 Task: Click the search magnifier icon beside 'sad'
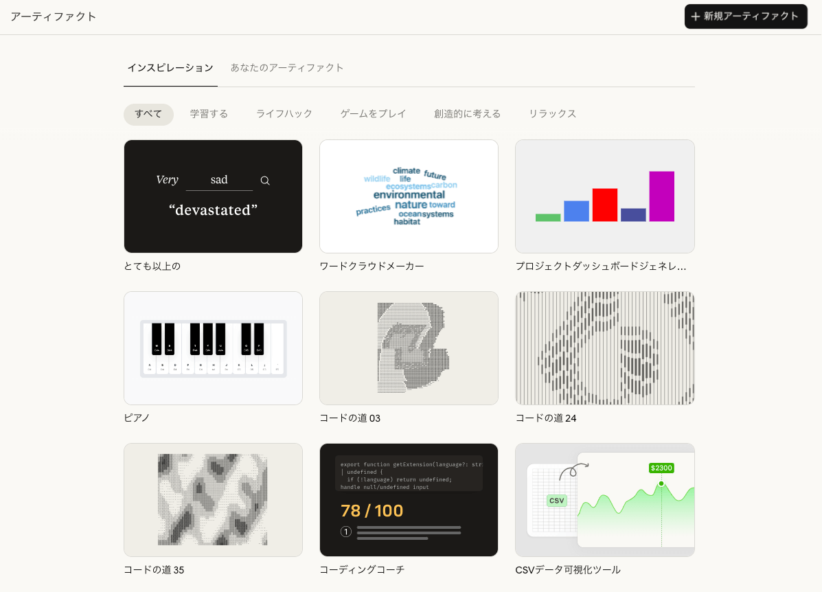point(265,181)
